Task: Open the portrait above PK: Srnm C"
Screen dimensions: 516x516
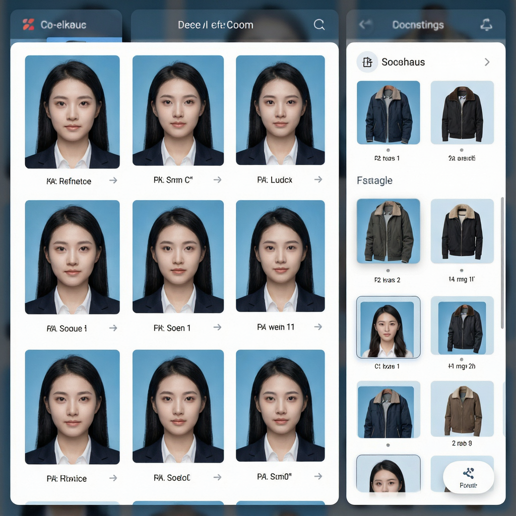Action: pos(178,110)
